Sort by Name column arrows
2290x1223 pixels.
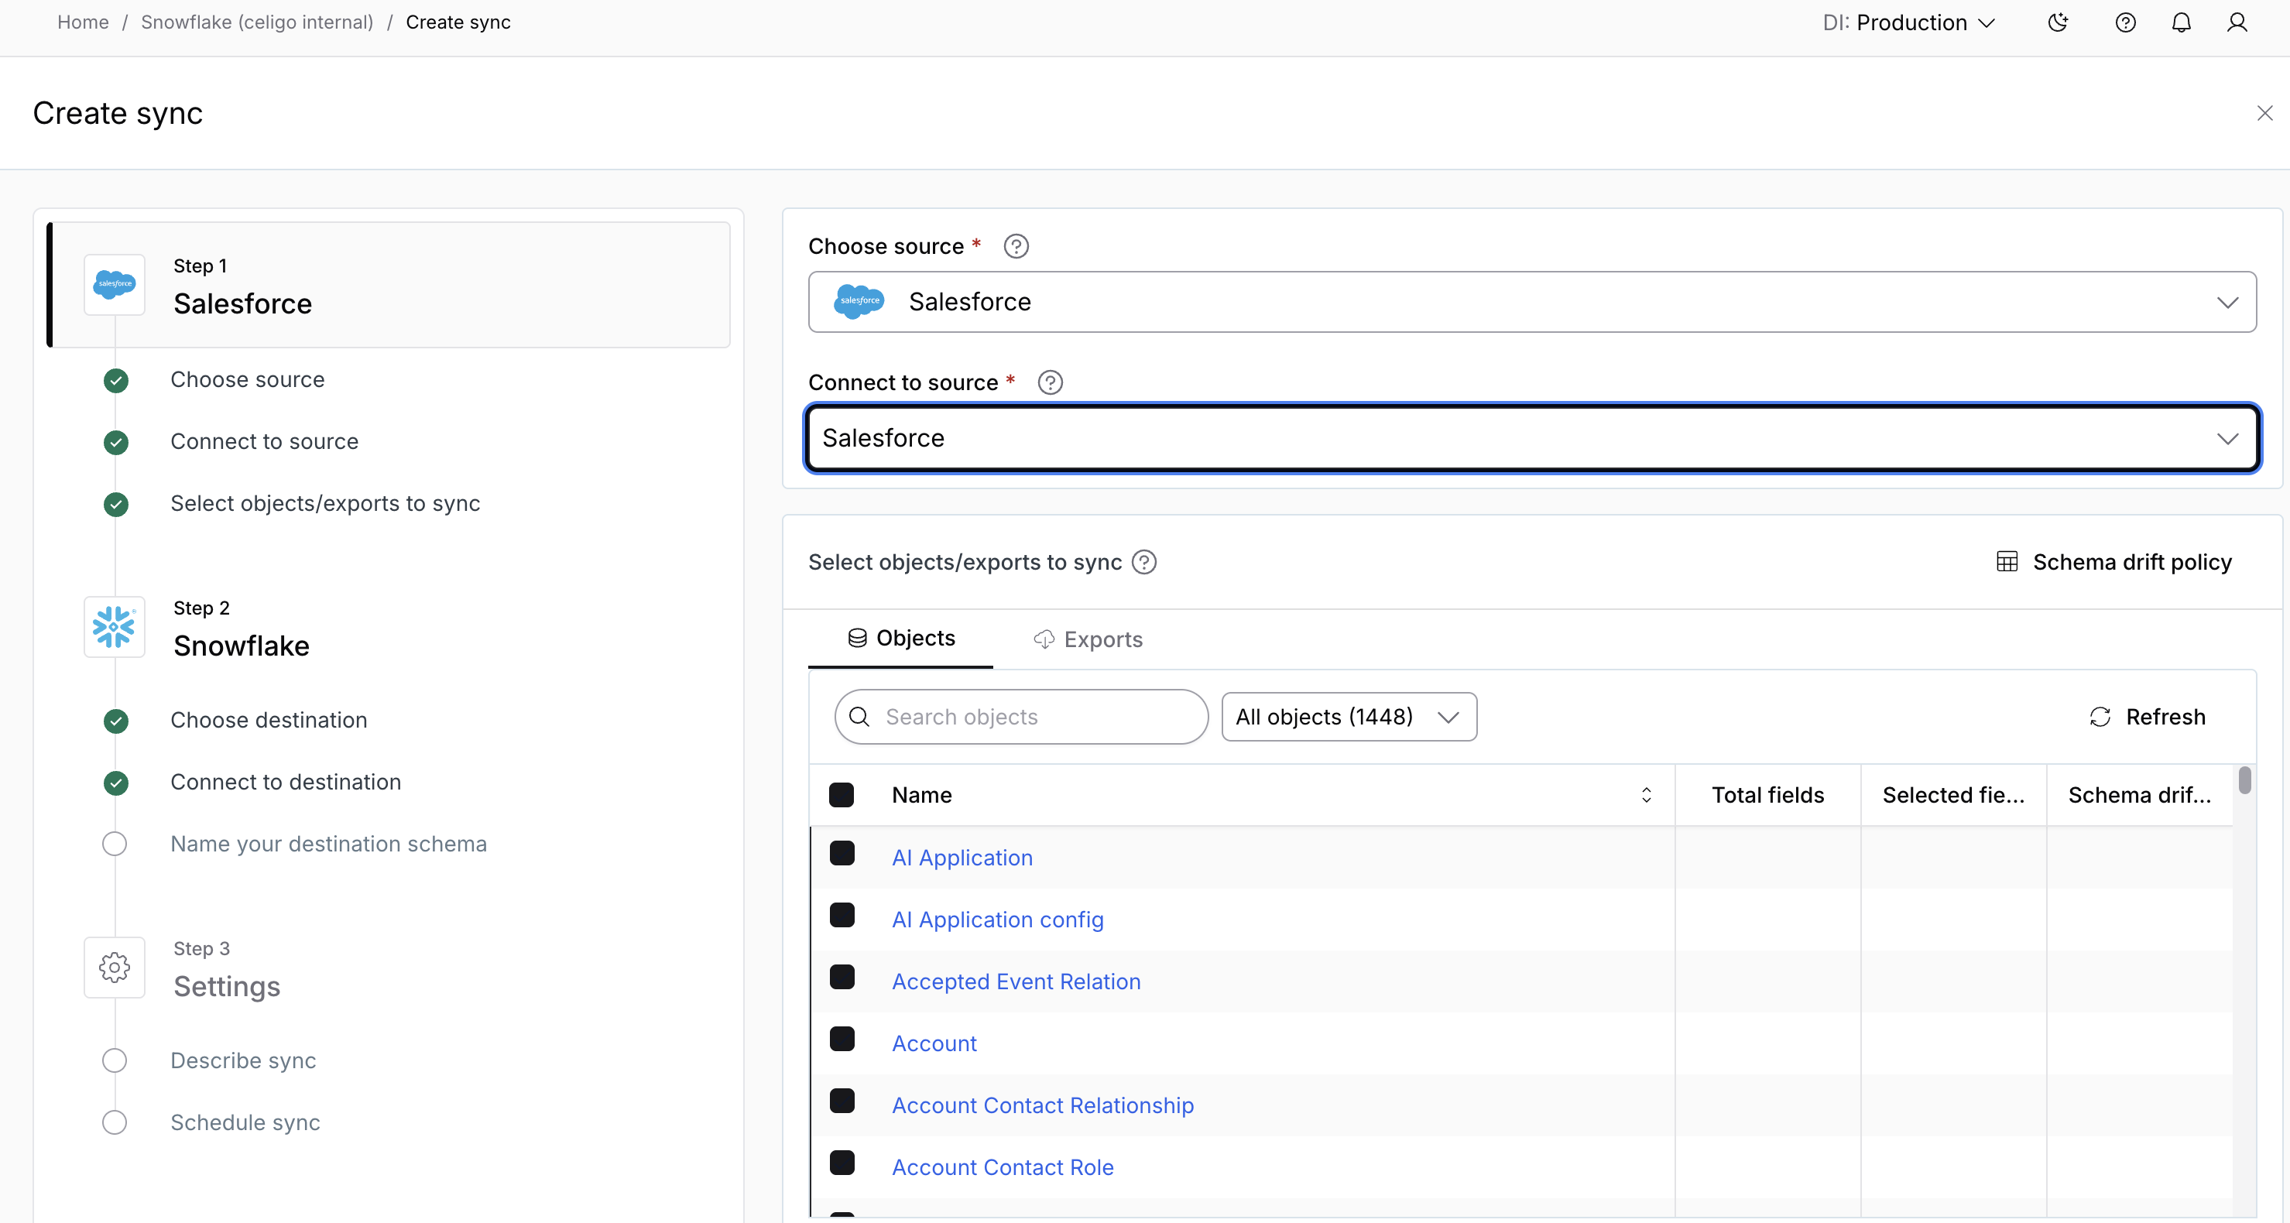(x=1647, y=796)
